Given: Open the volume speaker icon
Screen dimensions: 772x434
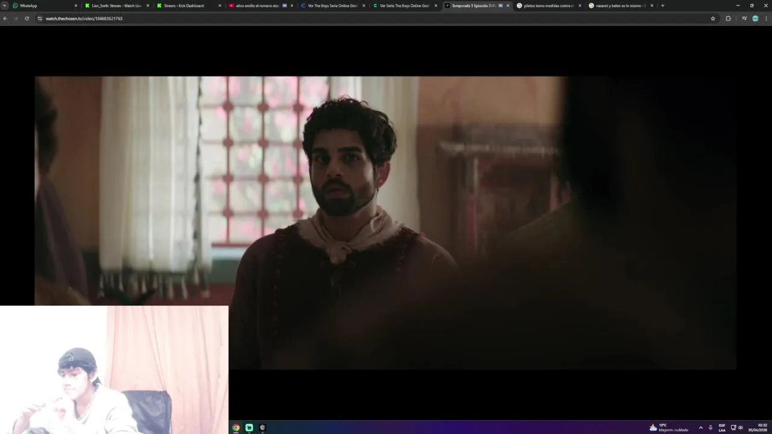Looking at the screenshot, I should pyautogui.click(x=741, y=427).
